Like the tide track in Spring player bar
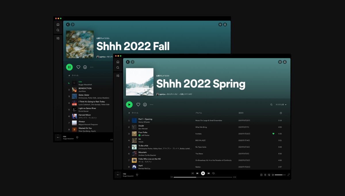This screenshot has height=196, width=345. [x=137, y=175]
